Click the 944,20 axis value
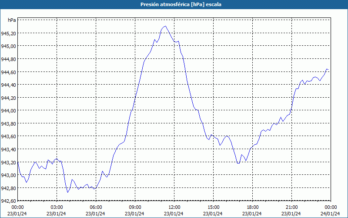Viewport: 348px width, 218px height. tap(8, 98)
